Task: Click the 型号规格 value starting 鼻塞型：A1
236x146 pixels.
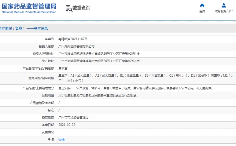Action: pyautogui.click(x=146, y=78)
